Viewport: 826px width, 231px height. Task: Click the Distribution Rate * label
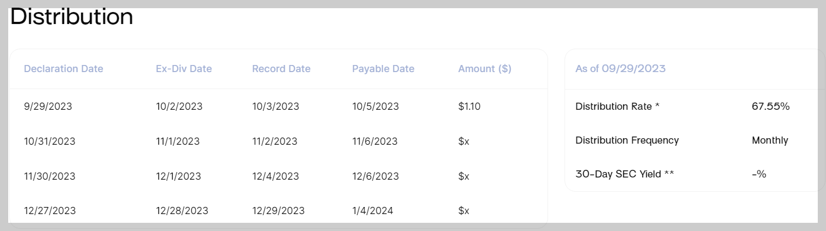[x=617, y=106]
